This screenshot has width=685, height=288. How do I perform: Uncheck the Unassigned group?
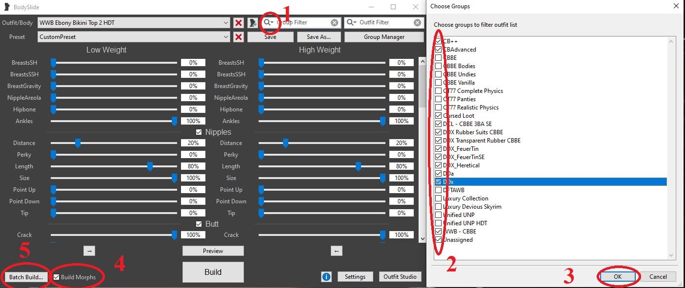439,240
